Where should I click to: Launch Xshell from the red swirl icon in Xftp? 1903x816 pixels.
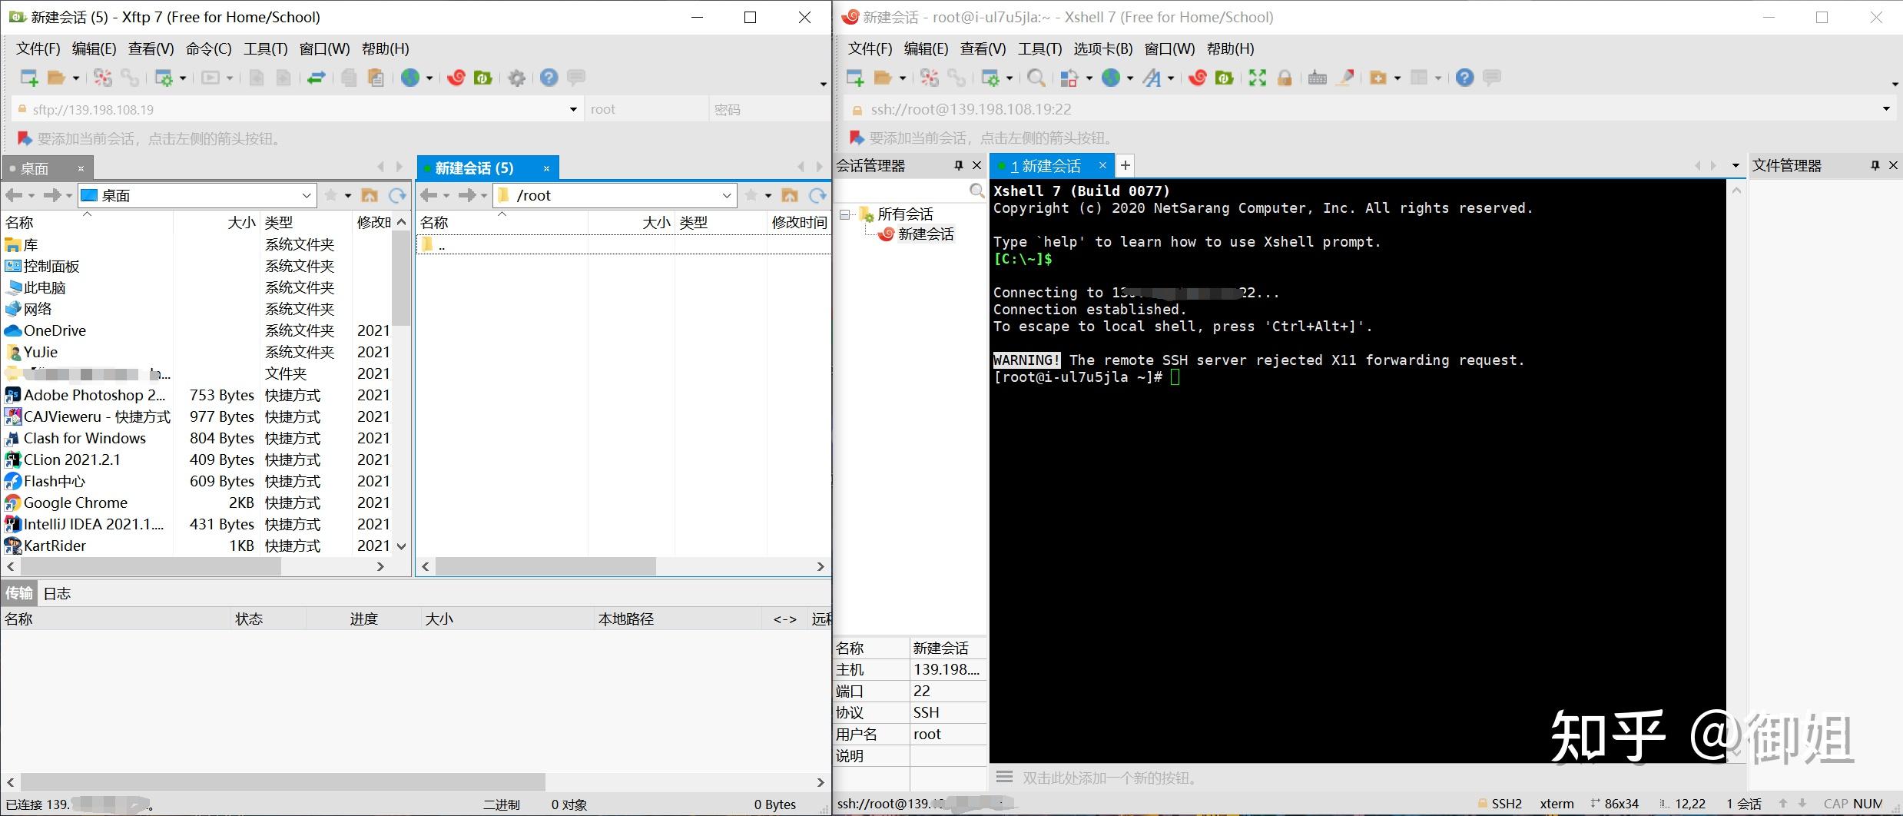(456, 78)
